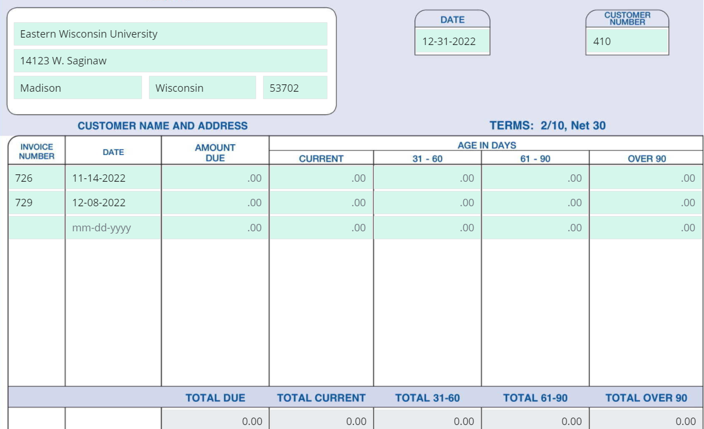This screenshot has width=704, height=429.
Task: Click invoice number 729 in the second row
Action: tap(35, 202)
